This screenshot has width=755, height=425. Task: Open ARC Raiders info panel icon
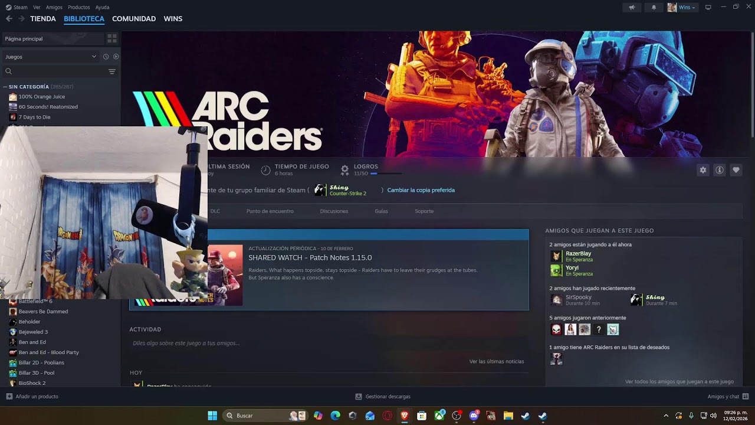point(720,170)
